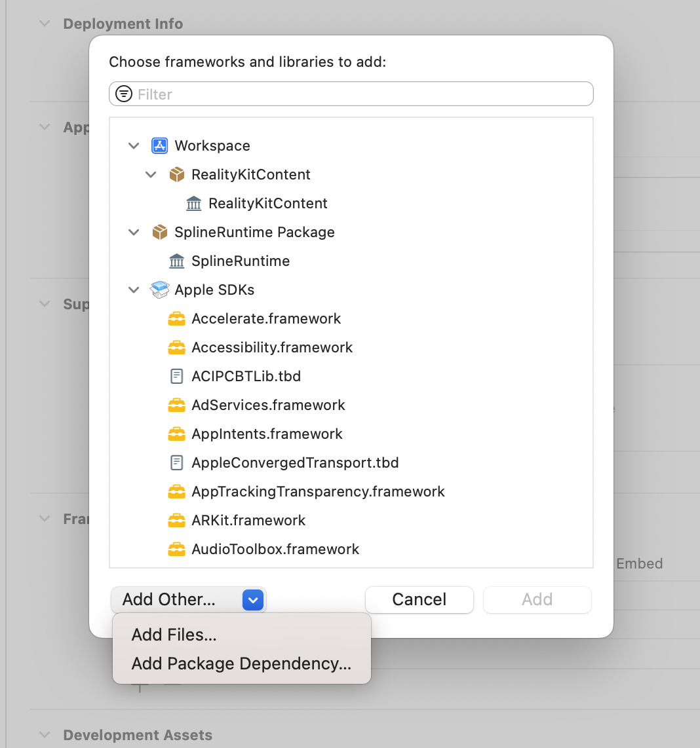This screenshot has height=748, width=700.
Task: Select AppIntents.framework in the list
Action: click(x=351, y=434)
